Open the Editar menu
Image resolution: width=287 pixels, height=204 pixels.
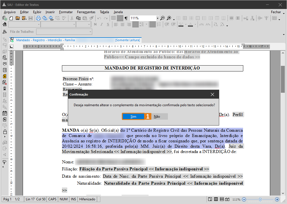coord(24,12)
